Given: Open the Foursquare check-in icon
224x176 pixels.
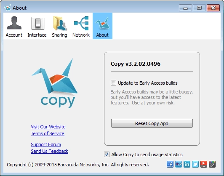Looking at the screenshot, I should 179,164.
